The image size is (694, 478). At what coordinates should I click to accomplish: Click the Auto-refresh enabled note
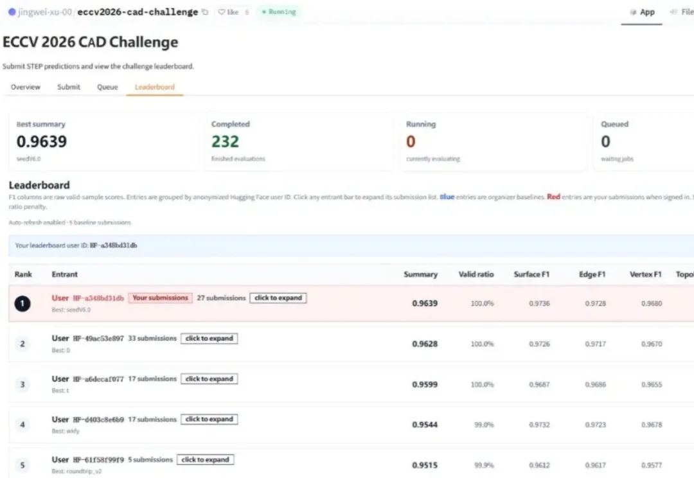pos(70,223)
